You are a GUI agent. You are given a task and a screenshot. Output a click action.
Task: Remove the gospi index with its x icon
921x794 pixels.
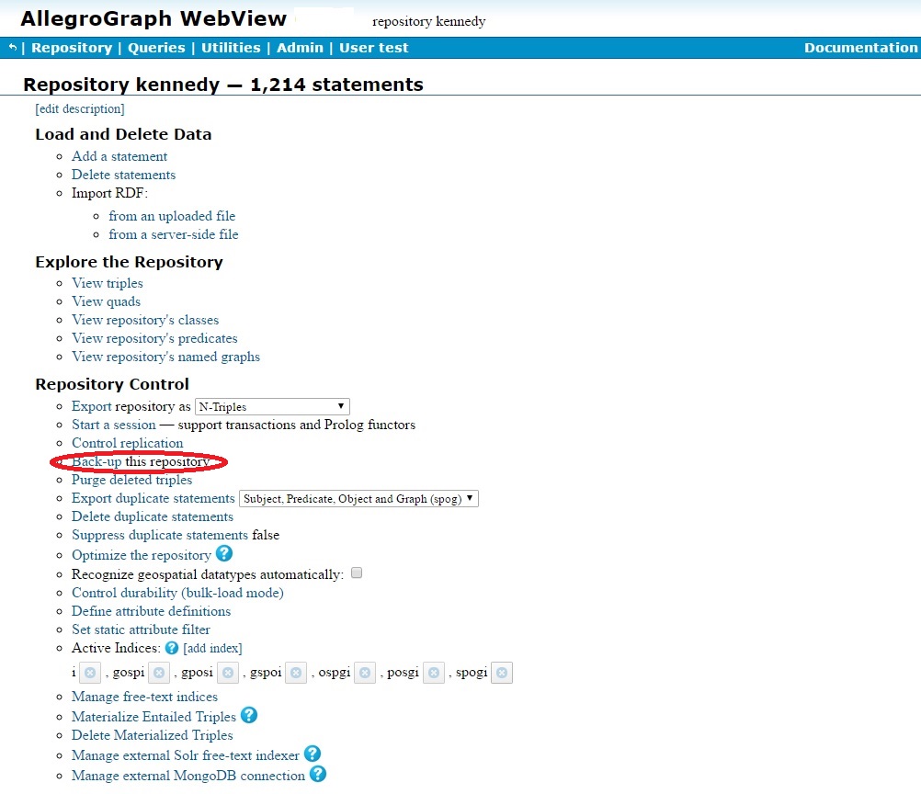tap(158, 673)
